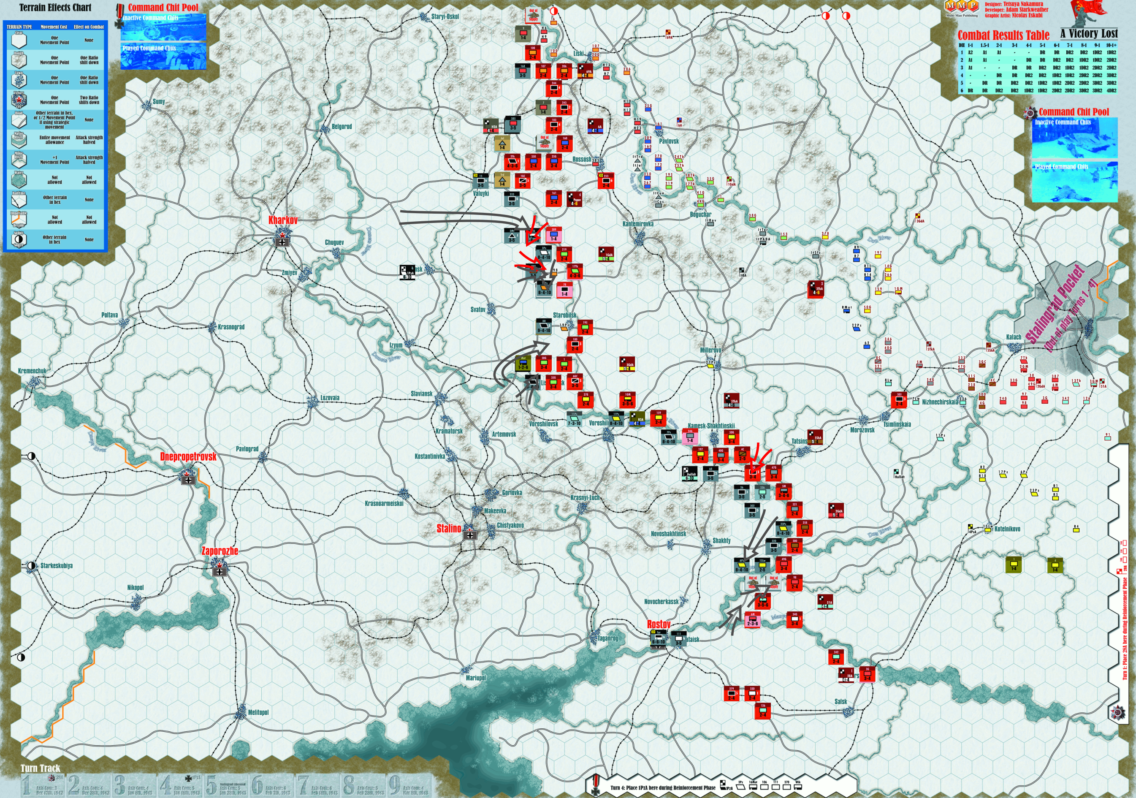Click the Millerovo town label
The image size is (1136, 798).
[x=710, y=350]
